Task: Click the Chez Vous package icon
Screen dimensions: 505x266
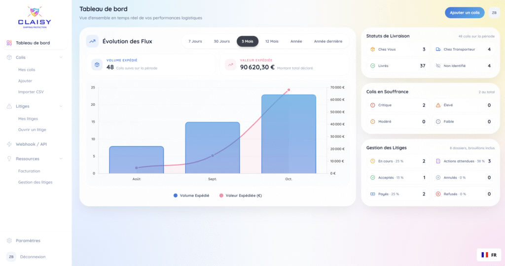Action: click(373, 49)
